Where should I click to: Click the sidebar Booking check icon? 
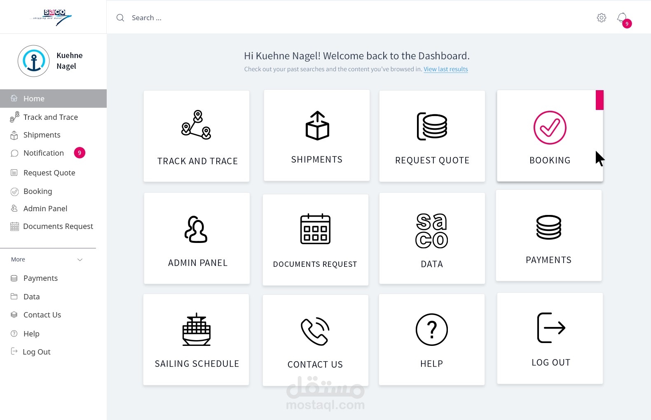click(14, 191)
